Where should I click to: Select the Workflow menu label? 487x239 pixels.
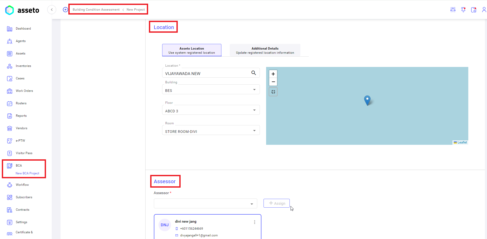(22, 185)
